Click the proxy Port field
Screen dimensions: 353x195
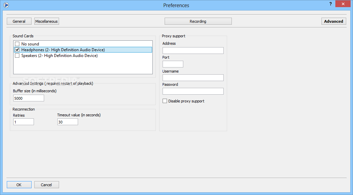coord(173,64)
